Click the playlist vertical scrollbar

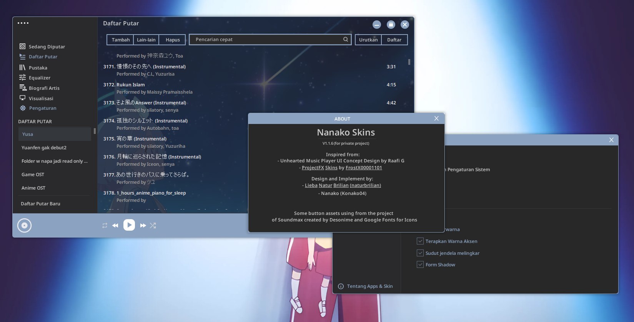coord(409,62)
